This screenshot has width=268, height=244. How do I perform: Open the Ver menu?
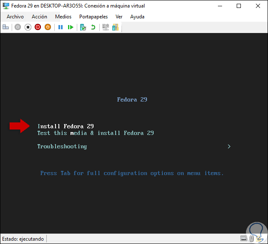point(119,17)
